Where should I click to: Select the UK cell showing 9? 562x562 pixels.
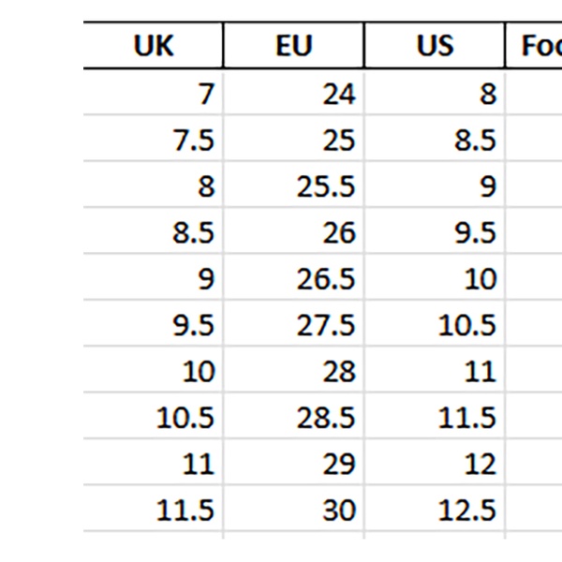pyautogui.click(x=154, y=279)
